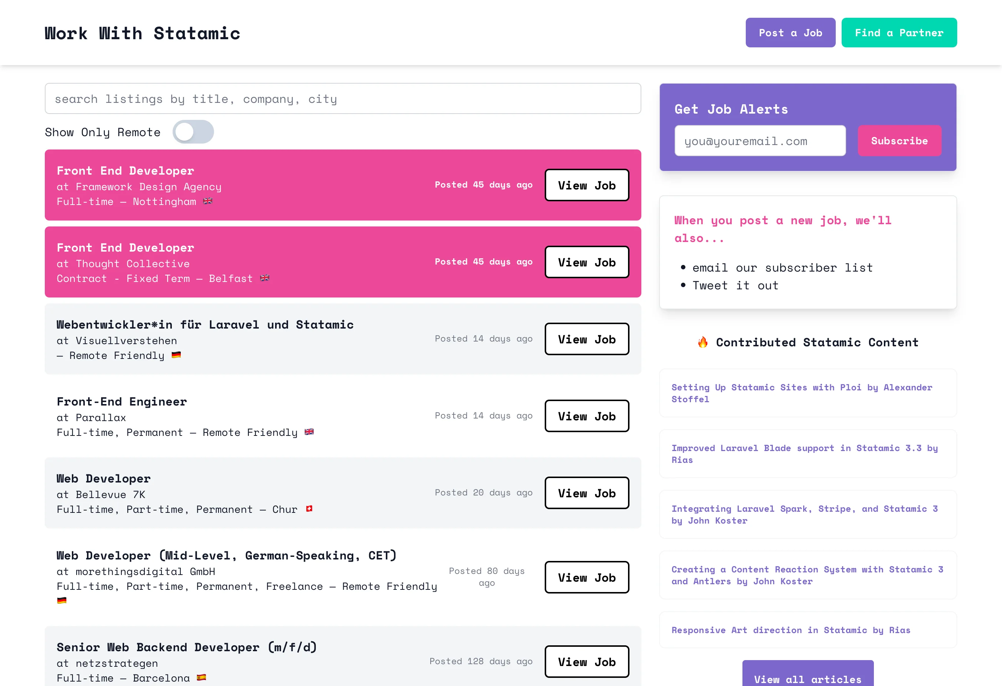This screenshot has height=686, width=1002.
Task: Click the Senior Web Backend Developer (m/f/d) title
Action: tap(187, 647)
